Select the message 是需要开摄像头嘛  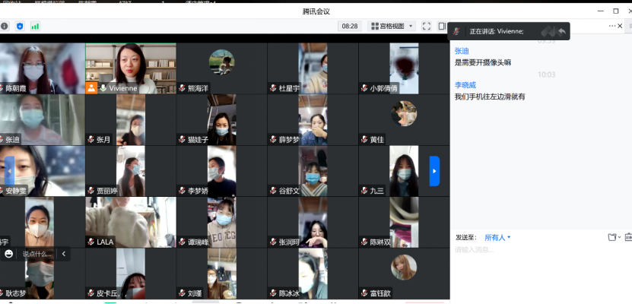pyautogui.click(x=483, y=62)
